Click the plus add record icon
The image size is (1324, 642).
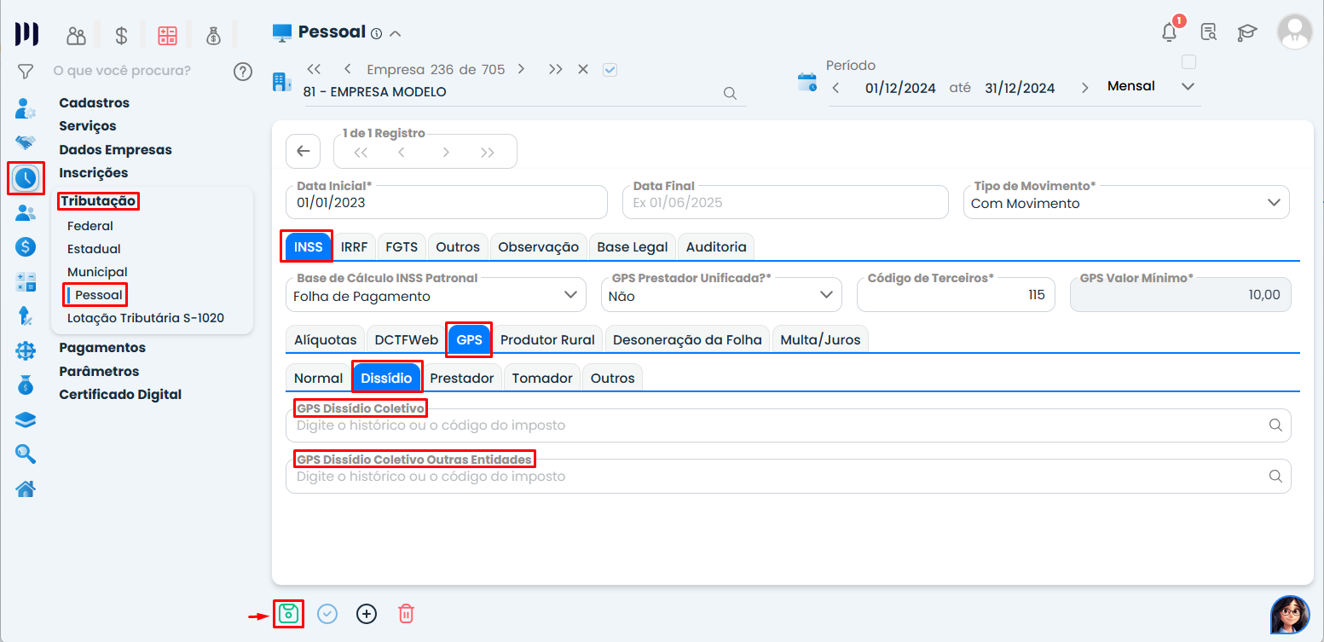pos(367,614)
